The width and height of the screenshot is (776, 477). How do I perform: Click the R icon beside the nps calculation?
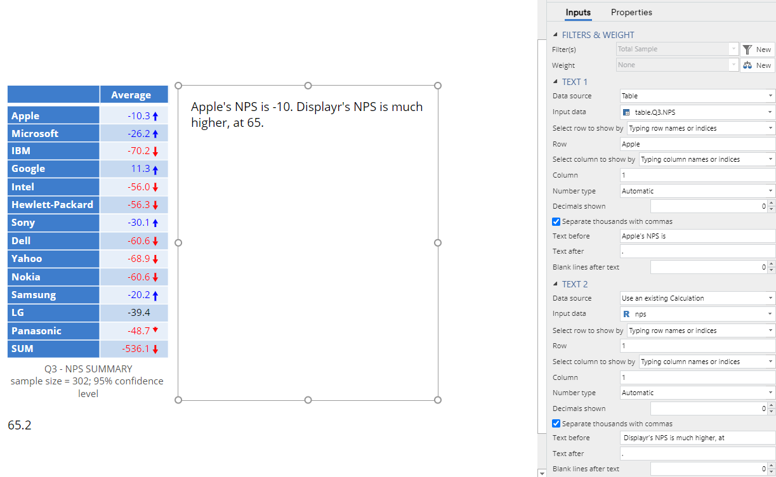(x=627, y=313)
